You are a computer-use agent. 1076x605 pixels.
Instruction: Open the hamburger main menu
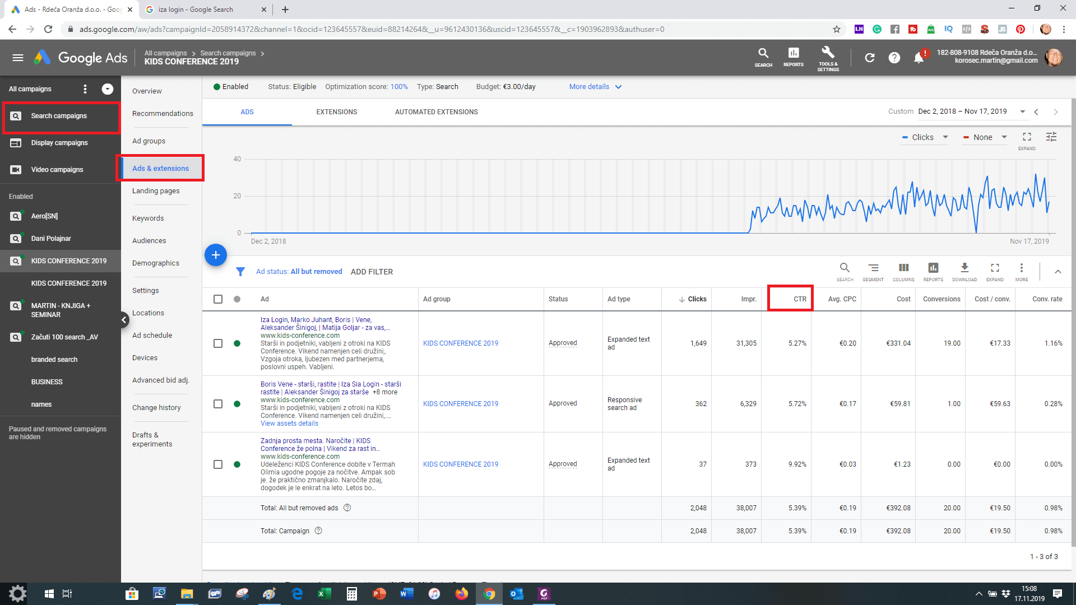[18, 58]
